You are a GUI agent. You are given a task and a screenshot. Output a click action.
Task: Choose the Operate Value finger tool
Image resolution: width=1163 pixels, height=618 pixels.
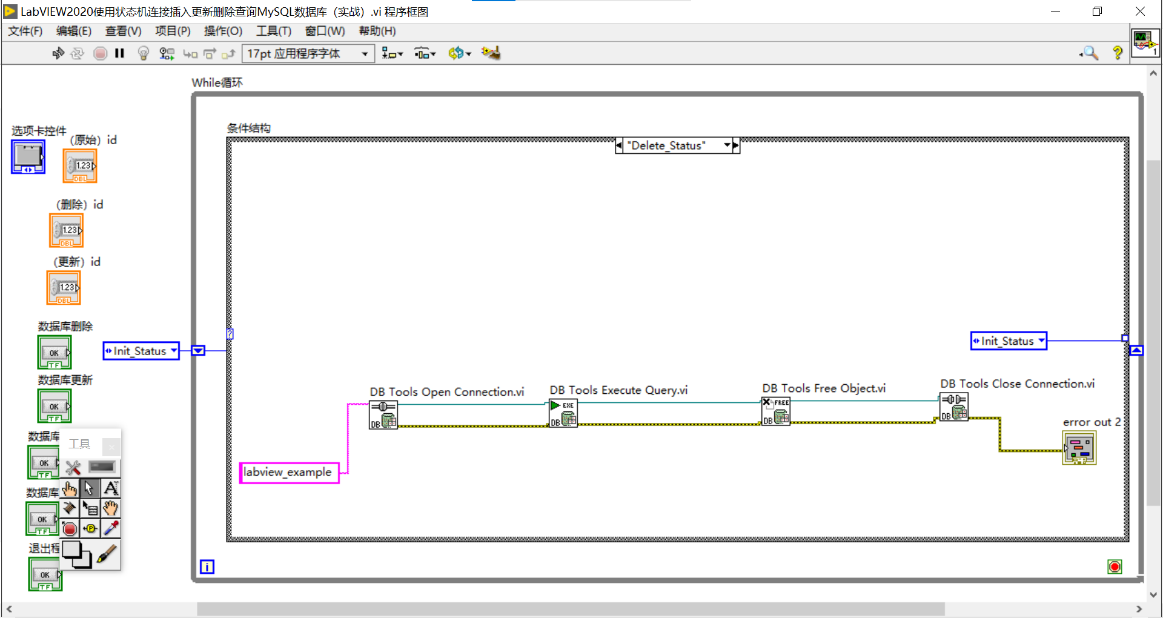70,488
